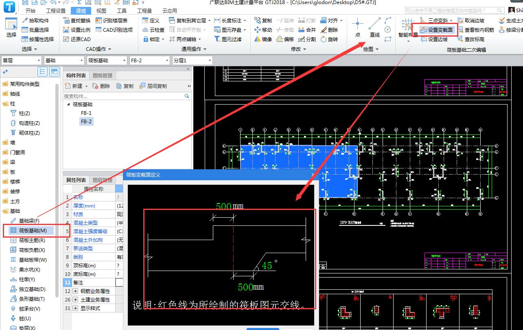The width and height of the screenshot is (523, 330).
Task: Click 新建 in component list
Action: 74,86
